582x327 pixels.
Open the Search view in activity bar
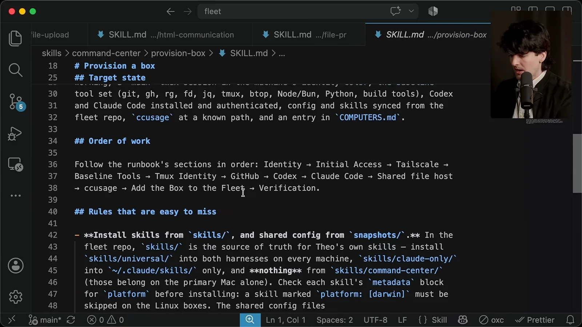coord(15,70)
